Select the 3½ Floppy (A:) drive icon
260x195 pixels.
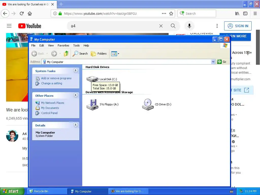[x=92, y=104]
